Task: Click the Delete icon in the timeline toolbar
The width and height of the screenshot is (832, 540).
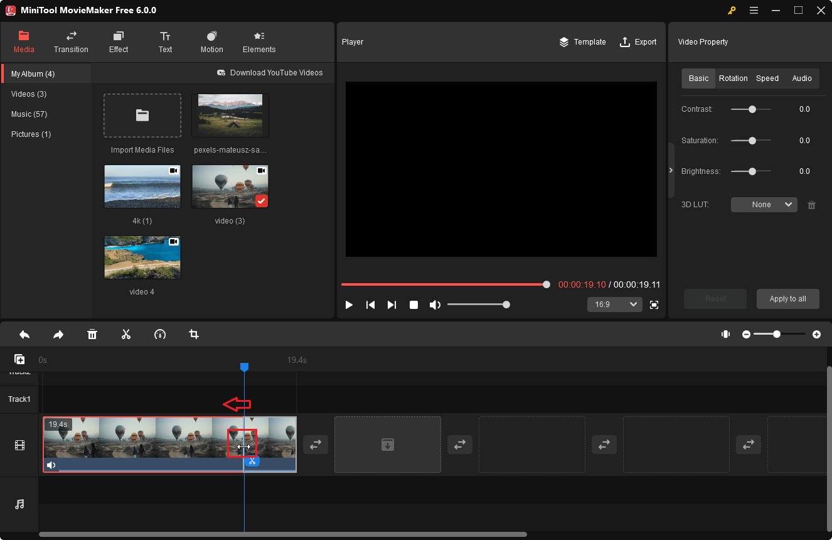Action: (x=92, y=334)
